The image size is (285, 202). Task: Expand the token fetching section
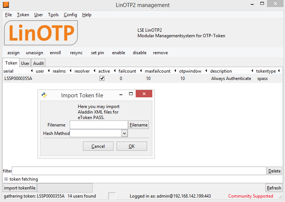(x=6, y=179)
